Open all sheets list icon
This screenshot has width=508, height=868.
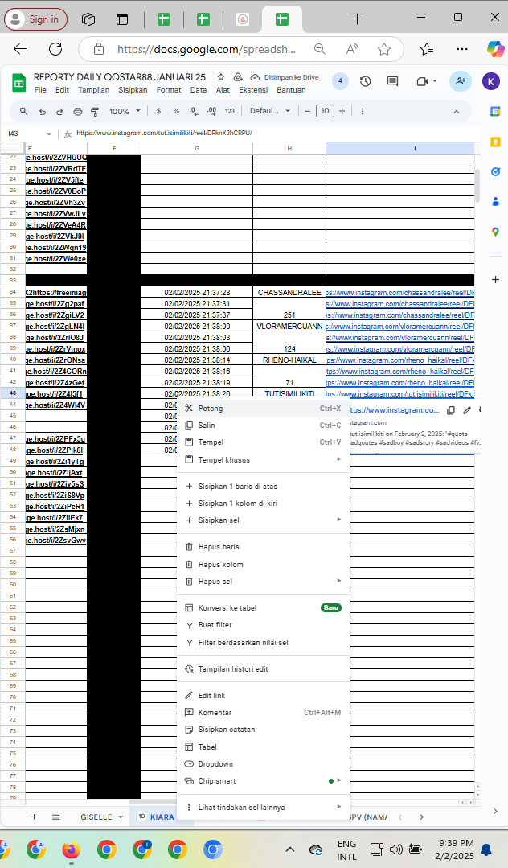(56, 817)
